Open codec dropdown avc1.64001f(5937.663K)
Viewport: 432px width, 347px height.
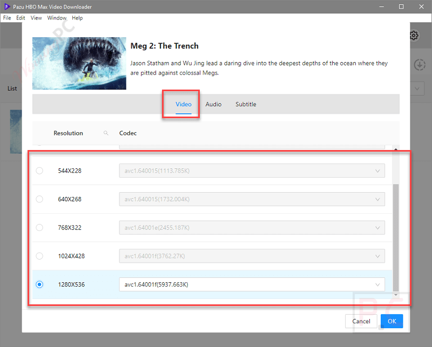coord(252,284)
